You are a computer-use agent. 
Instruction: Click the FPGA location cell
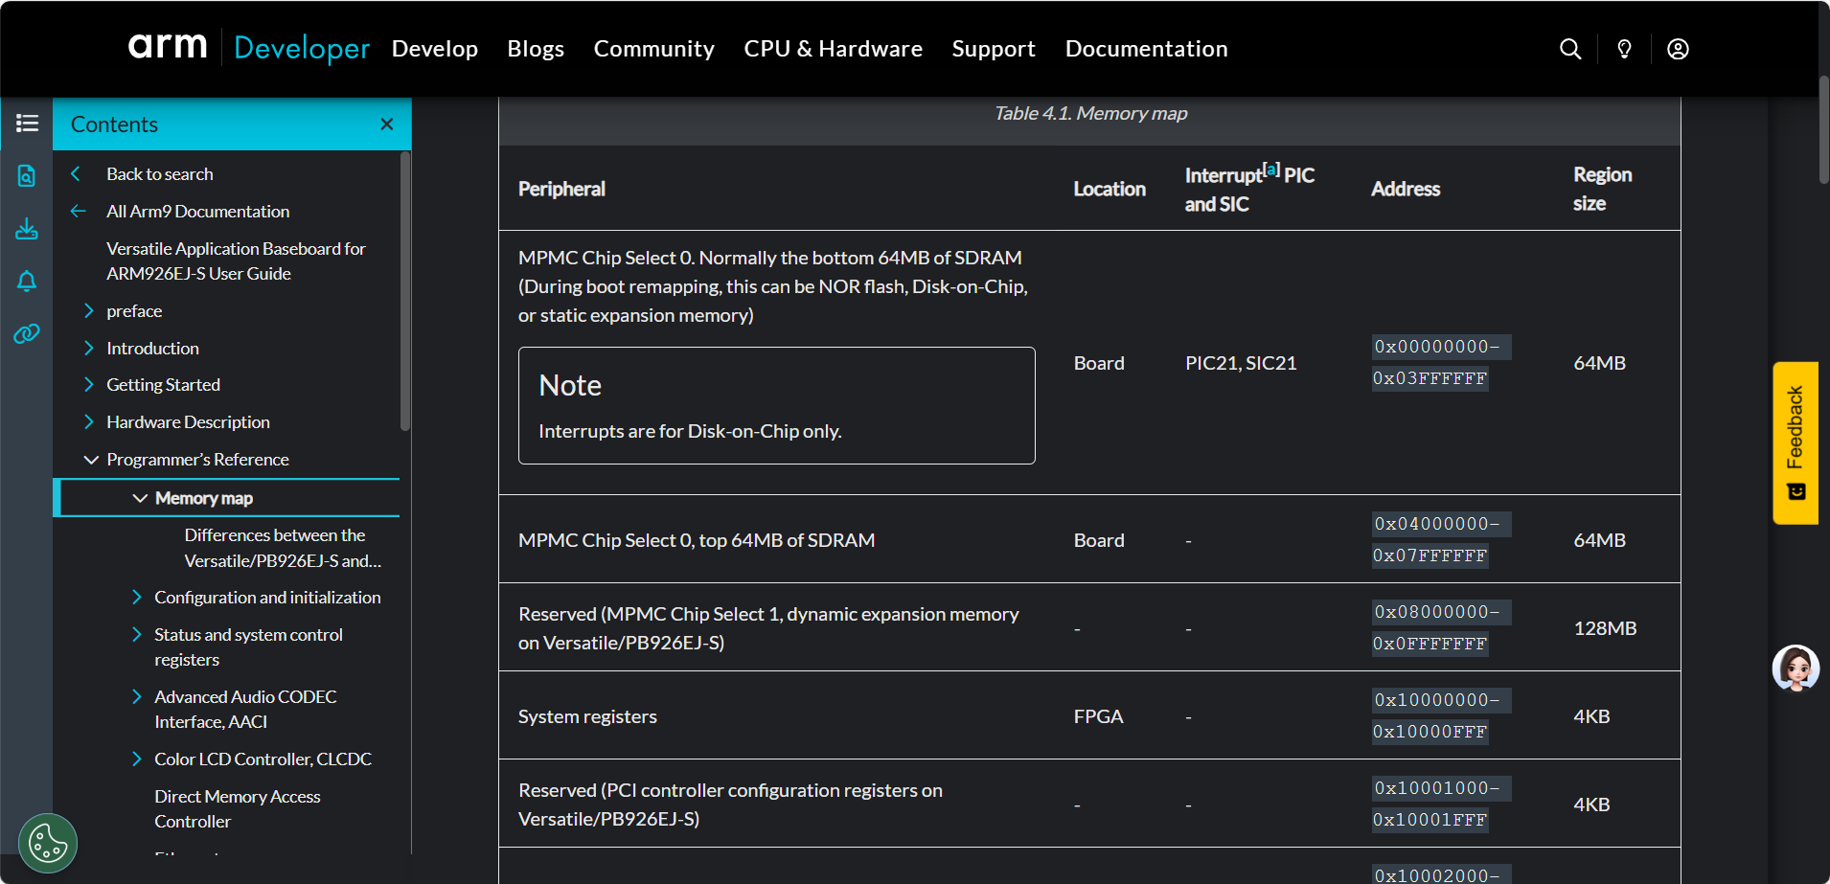click(1098, 716)
